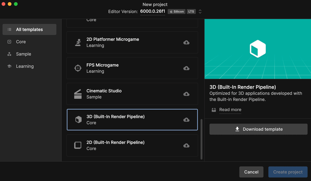311x181 pixels.
Task: Click the partially visible Core template card at top
Action: pos(132,23)
